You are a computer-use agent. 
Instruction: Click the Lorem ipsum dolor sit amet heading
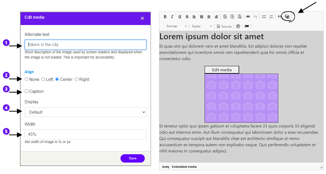(212, 36)
